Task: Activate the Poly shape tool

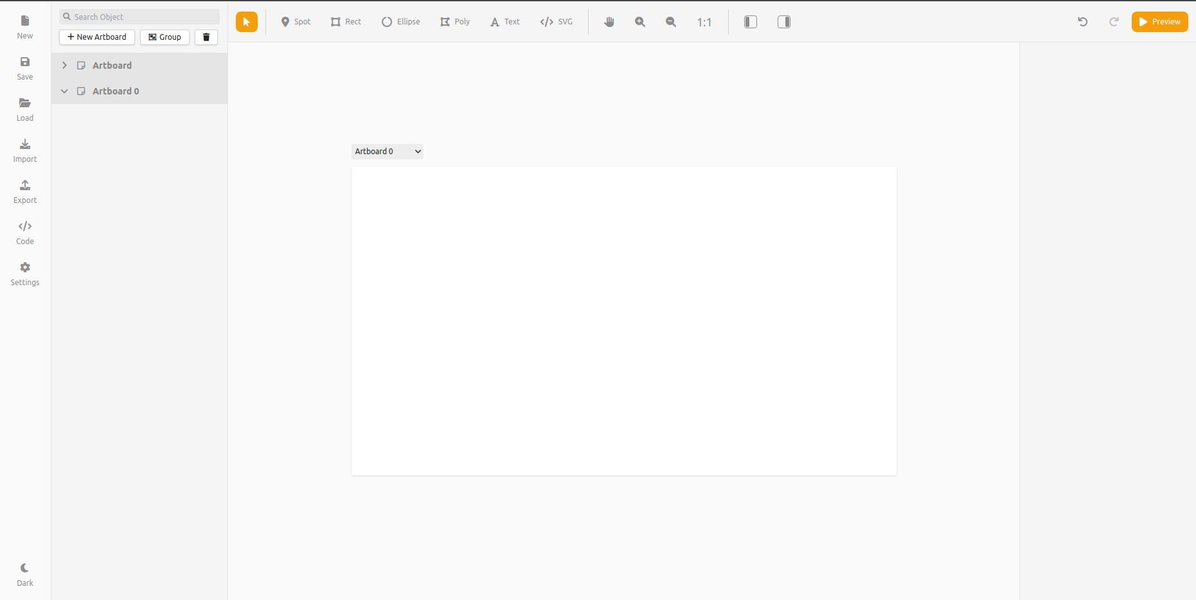Action: (455, 22)
